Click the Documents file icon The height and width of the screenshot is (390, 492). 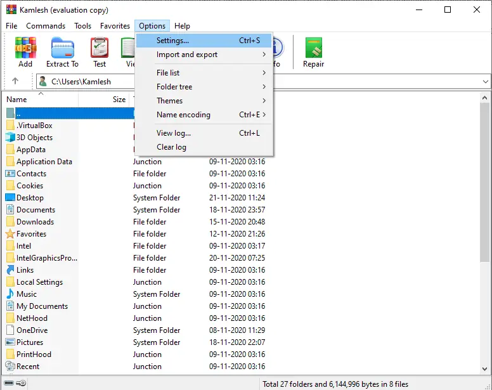tap(10, 209)
